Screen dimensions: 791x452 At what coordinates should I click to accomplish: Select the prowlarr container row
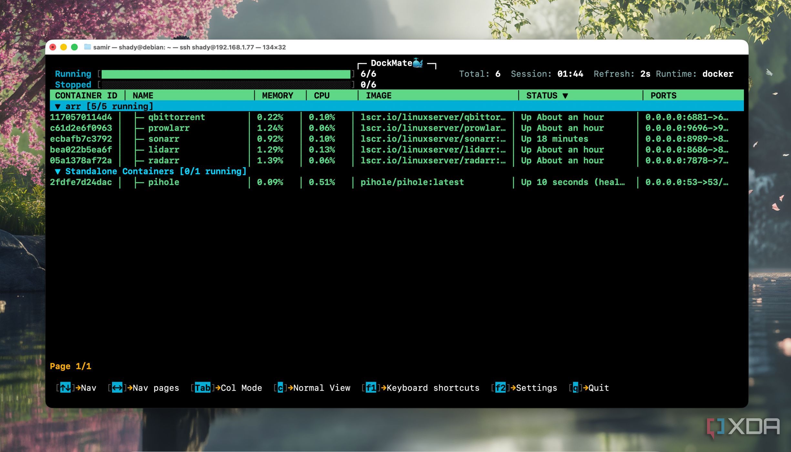tap(397, 128)
